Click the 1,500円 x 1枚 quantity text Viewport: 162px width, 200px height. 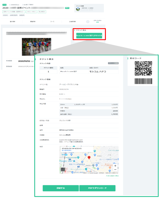click(x=80, y=105)
